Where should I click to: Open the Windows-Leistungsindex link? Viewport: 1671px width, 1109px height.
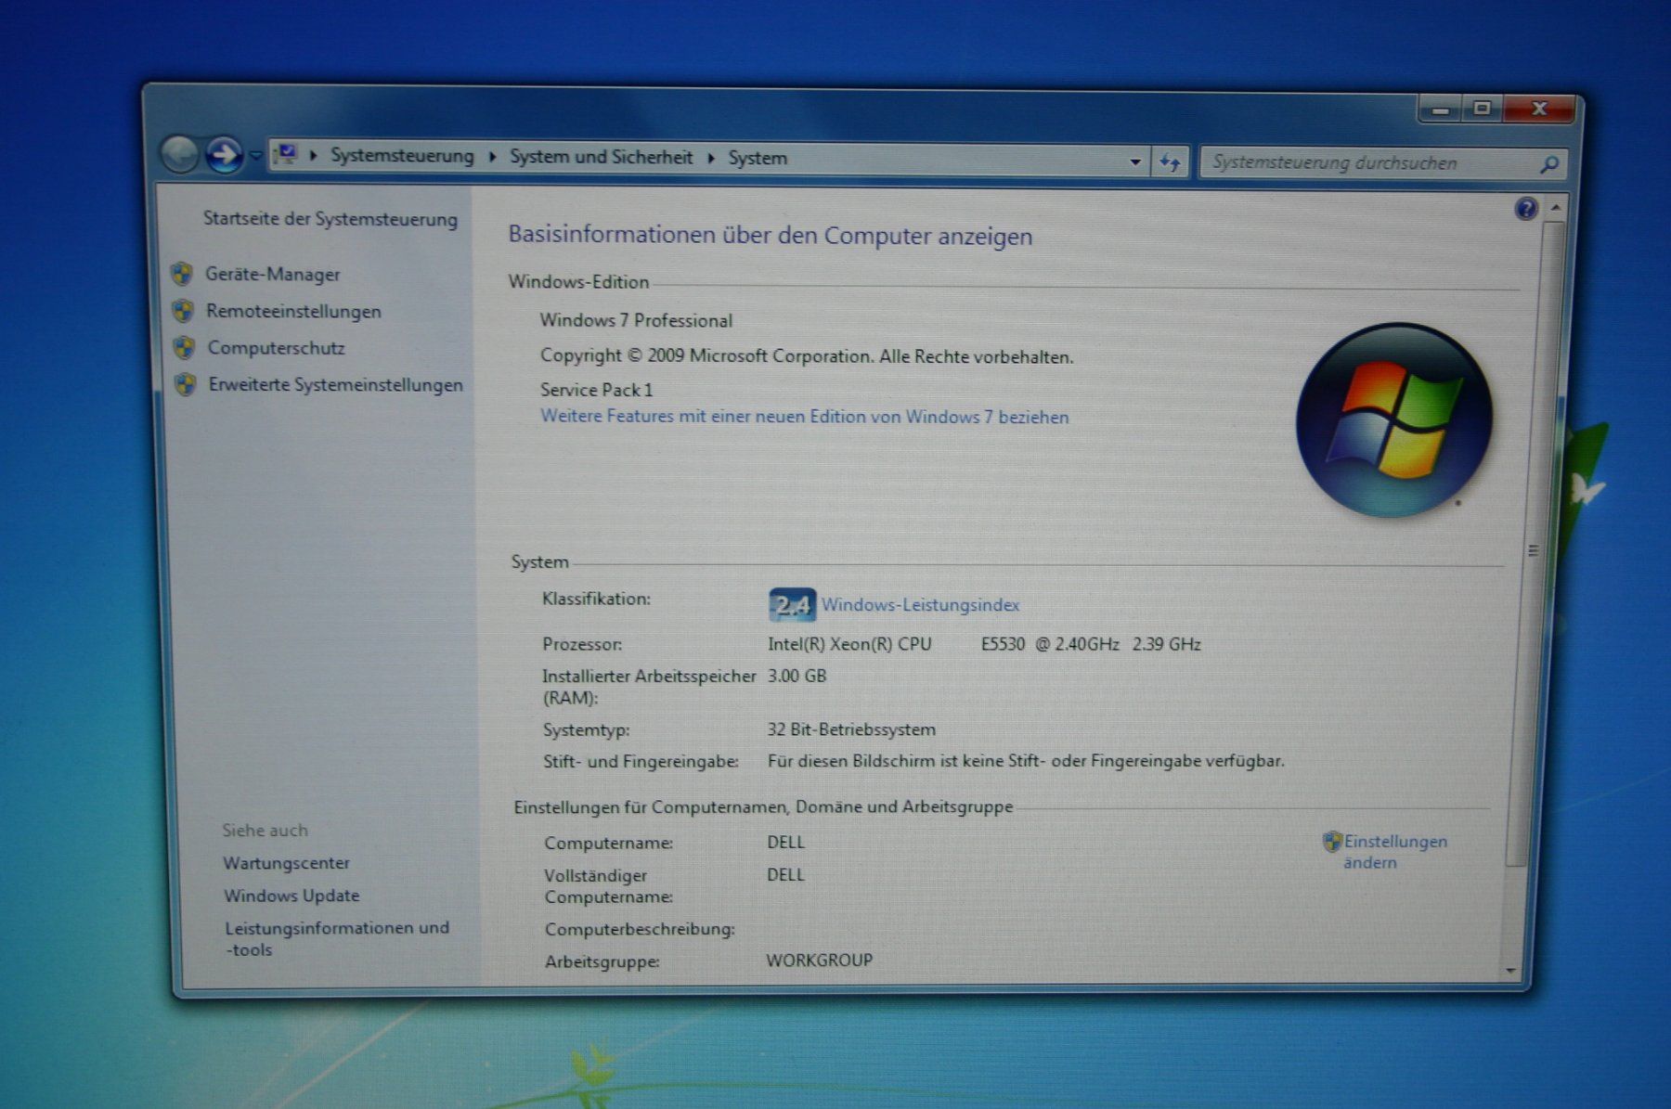click(920, 605)
